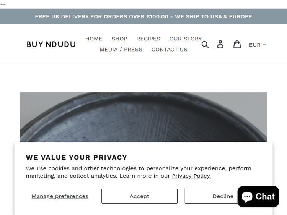Viewport: 287px width, 215px height.
Task: Follow the Privacy Policy link
Action: click(191, 176)
